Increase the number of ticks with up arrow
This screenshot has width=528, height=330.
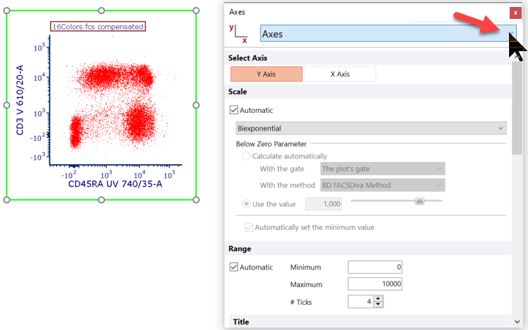[x=378, y=299]
